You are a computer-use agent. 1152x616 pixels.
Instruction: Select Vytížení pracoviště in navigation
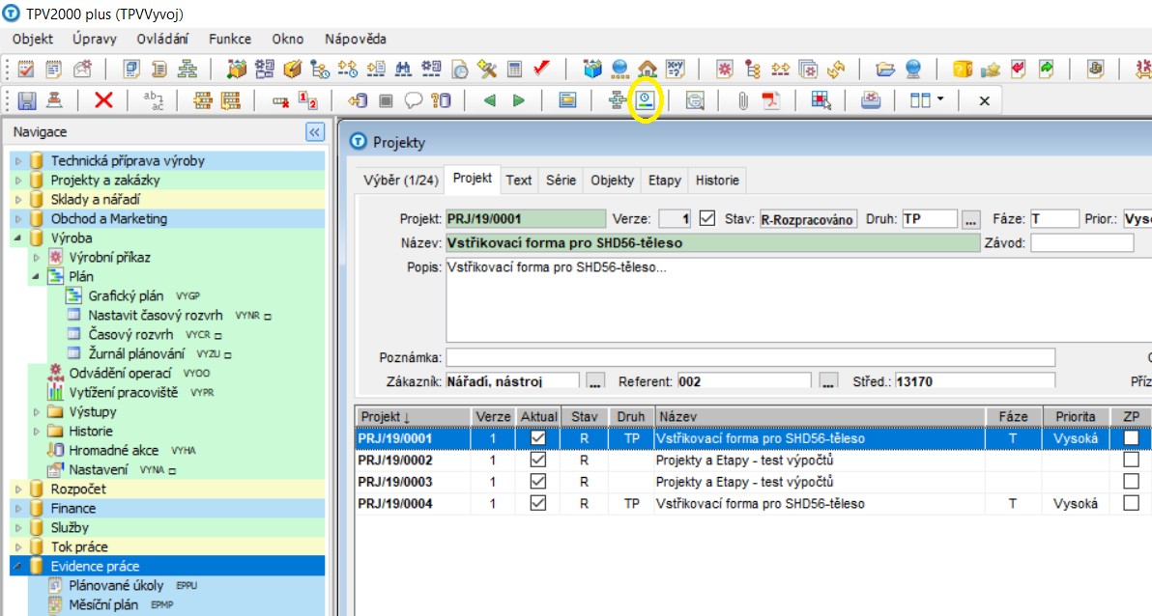(x=123, y=392)
